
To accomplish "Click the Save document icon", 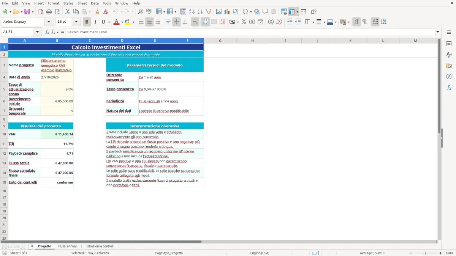I will coord(27,12).
